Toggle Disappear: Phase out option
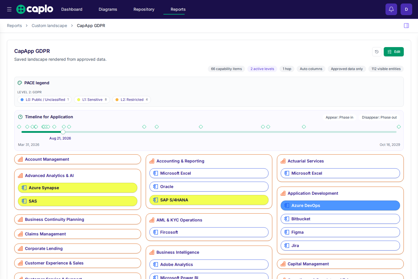Image resolution: width=418 pixels, height=279 pixels. pos(379,117)
